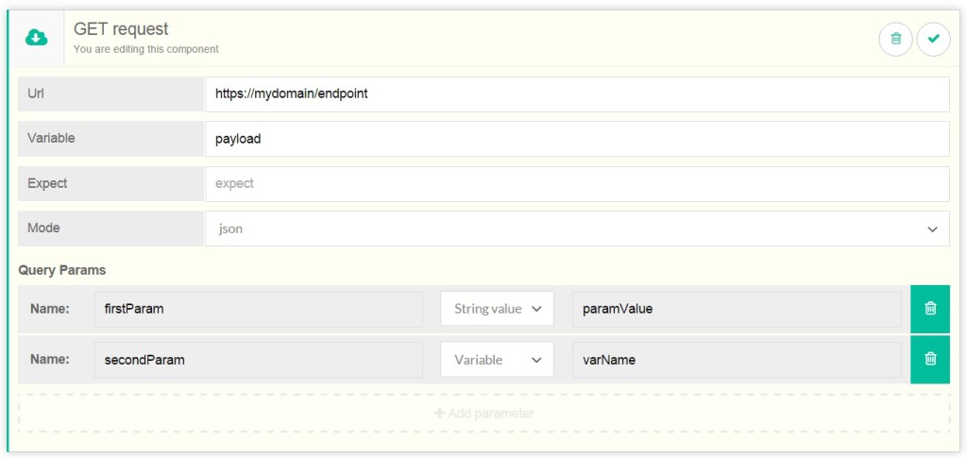This screenshot has width=967, height=458.
Task: Click the secondParam name input
Action: tap(258, 359)
